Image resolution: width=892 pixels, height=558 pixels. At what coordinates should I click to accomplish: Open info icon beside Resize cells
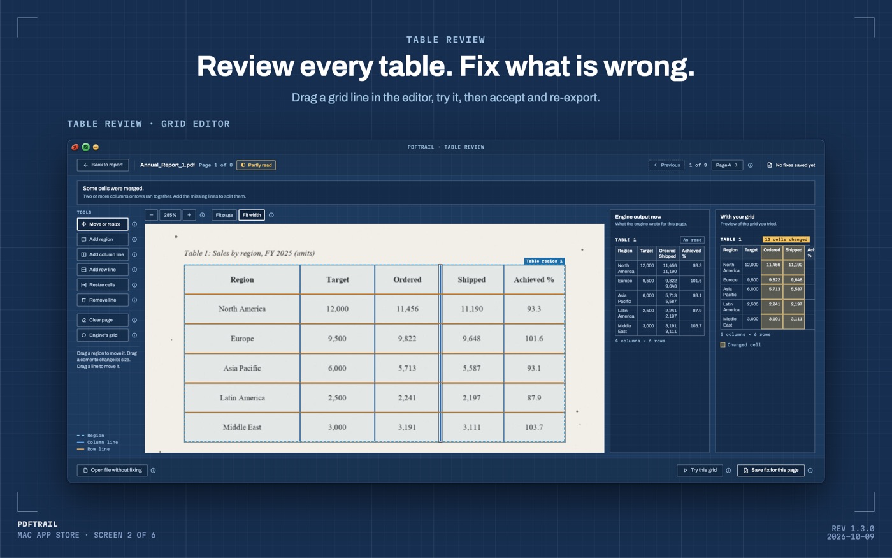click(x=134, y=285)
